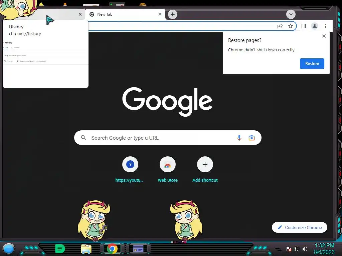
Task: Open Chrome three-dot menu
Action: coord(325,26)
